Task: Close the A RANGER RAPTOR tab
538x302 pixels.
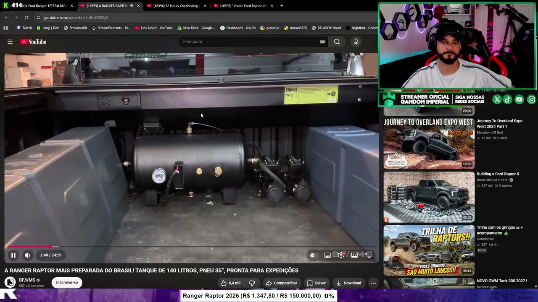Action: coord(138,5)
